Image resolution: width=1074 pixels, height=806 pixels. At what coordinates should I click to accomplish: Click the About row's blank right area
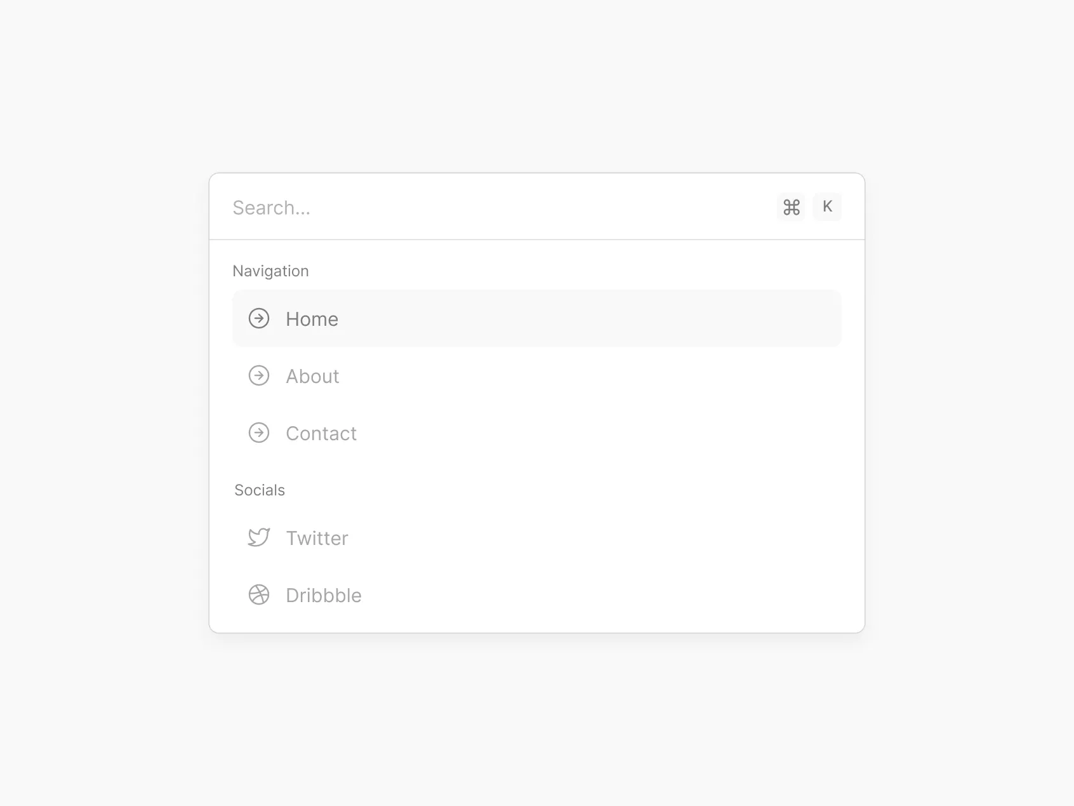[635, 376]
